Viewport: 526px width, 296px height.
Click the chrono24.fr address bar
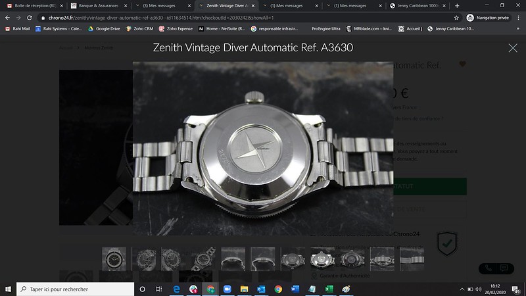click(x=249, y=18)
